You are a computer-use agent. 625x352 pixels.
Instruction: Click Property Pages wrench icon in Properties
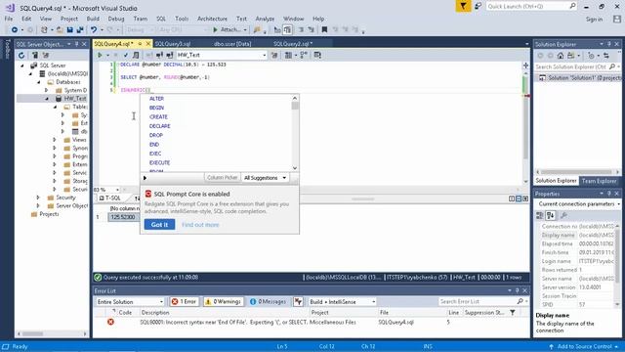(x=563, y=215)
